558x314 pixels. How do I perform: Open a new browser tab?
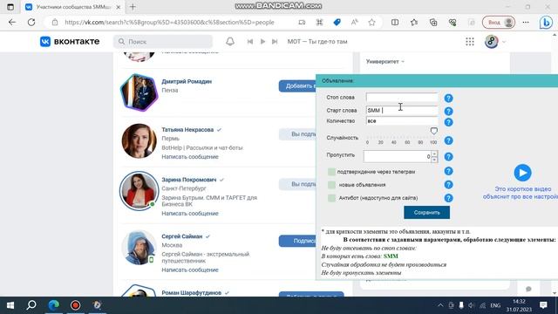coord(133,7)
